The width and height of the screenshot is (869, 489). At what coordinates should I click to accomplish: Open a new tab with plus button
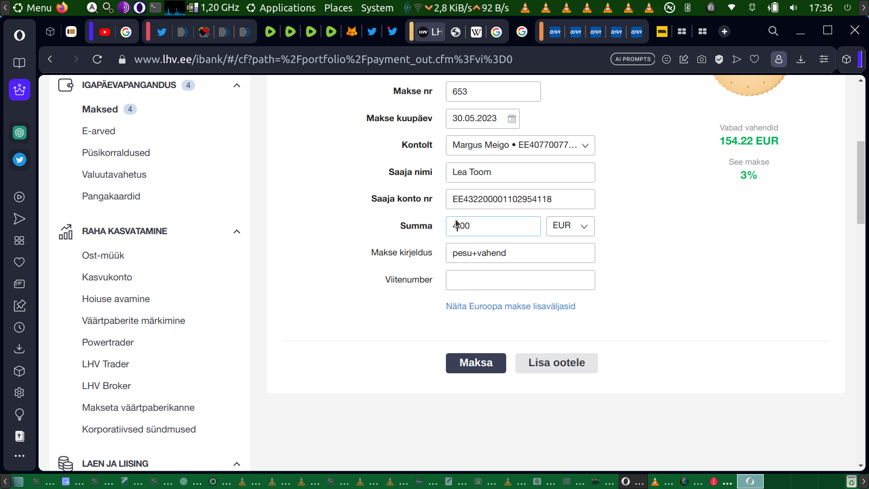point(724,32)
